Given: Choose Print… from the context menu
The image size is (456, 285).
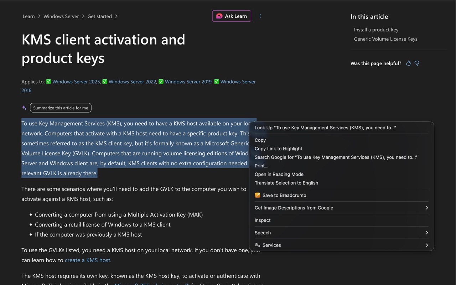Looking at the screenshot, I should (342, 166).
